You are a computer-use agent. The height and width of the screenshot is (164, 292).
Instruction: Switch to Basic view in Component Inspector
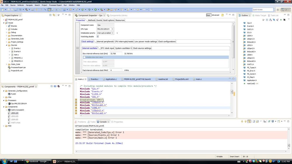point(208,15)
